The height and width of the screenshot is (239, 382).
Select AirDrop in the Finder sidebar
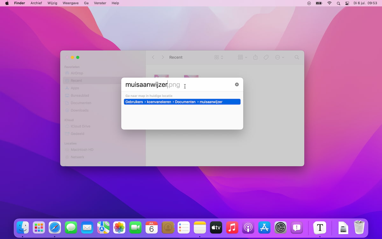coord(76,73)
